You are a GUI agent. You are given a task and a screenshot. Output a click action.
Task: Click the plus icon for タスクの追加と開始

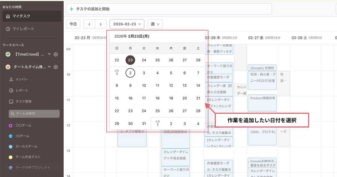coord(71,9)
